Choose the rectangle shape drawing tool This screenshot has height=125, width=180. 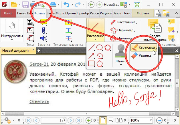(x=92, y=63)
